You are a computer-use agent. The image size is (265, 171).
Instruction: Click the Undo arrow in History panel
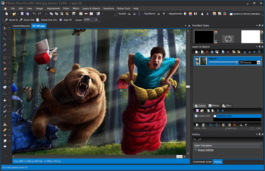(195, 139)
